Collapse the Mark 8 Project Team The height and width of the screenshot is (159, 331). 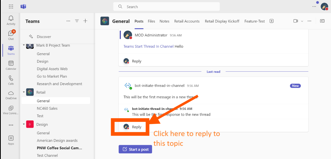tap(24, 45)
